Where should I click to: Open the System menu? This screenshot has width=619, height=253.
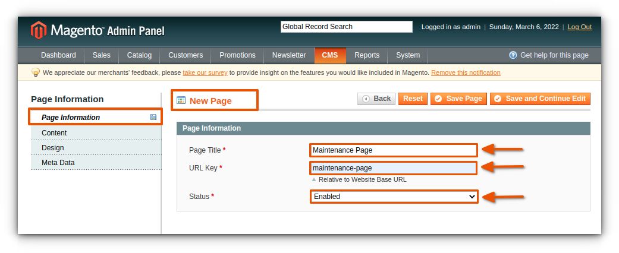click(408, 55)
